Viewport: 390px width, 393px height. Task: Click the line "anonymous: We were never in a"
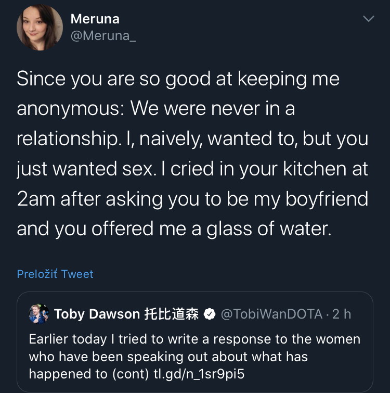tap(156, 109)
